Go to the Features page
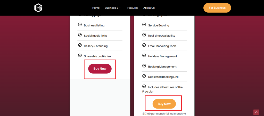This screenshot has height=116, width=264. 133,8
